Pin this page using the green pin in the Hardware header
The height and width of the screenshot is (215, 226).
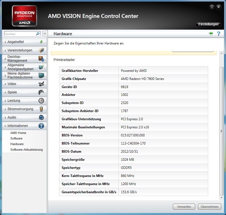[211, 34]
